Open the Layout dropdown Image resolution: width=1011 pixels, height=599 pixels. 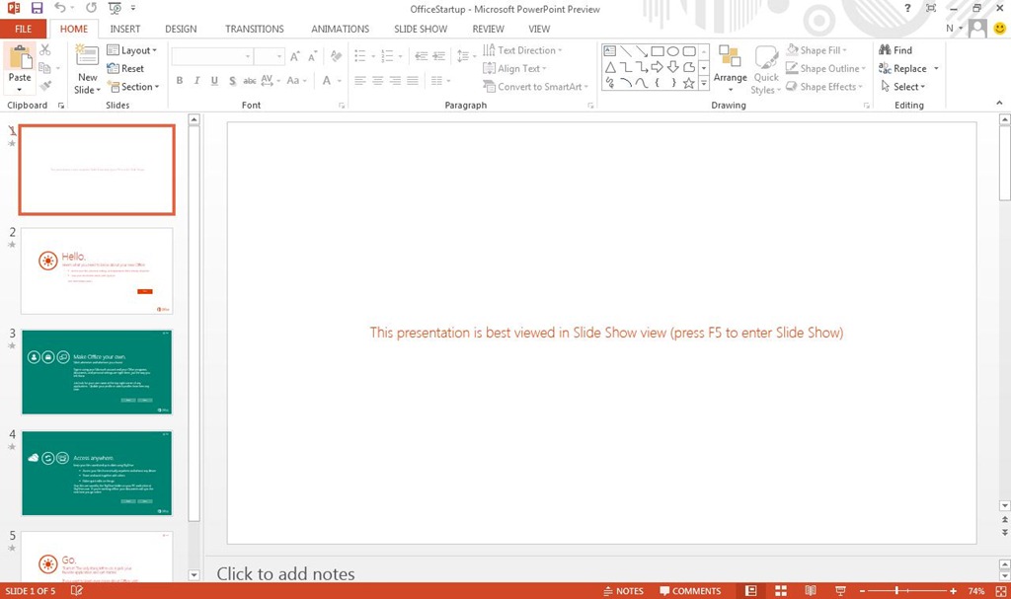click(x=132, y=50)
